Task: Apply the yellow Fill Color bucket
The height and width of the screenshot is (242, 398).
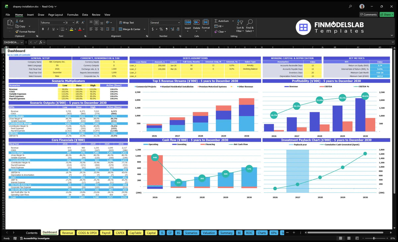Action: 71,29
